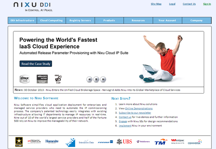Click the Comverse logo
Viewport: 216px width, 149px height.
195,142
